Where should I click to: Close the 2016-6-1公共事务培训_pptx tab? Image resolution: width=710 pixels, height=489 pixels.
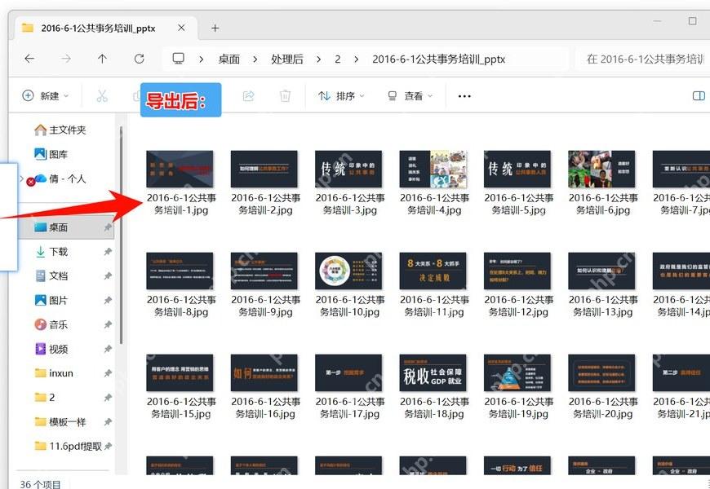(x=181, y=28)
